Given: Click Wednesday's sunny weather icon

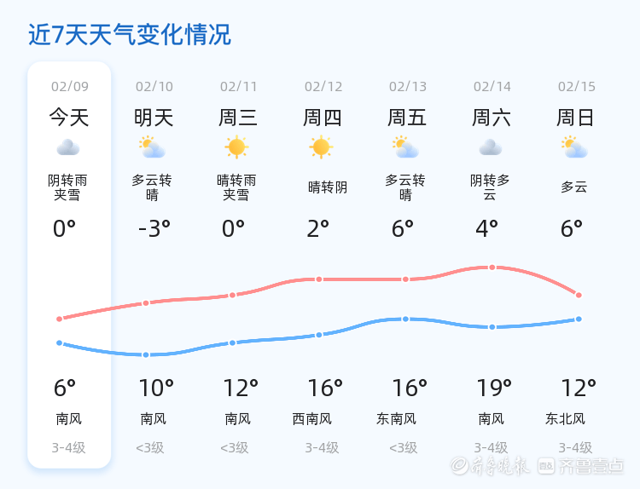Looking at the screenshot, I should [x=236, y=147].
